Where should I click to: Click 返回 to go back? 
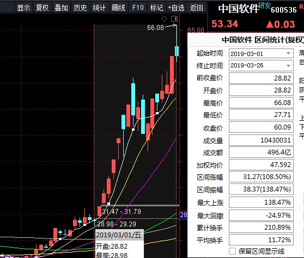click(x=196, y=8)
